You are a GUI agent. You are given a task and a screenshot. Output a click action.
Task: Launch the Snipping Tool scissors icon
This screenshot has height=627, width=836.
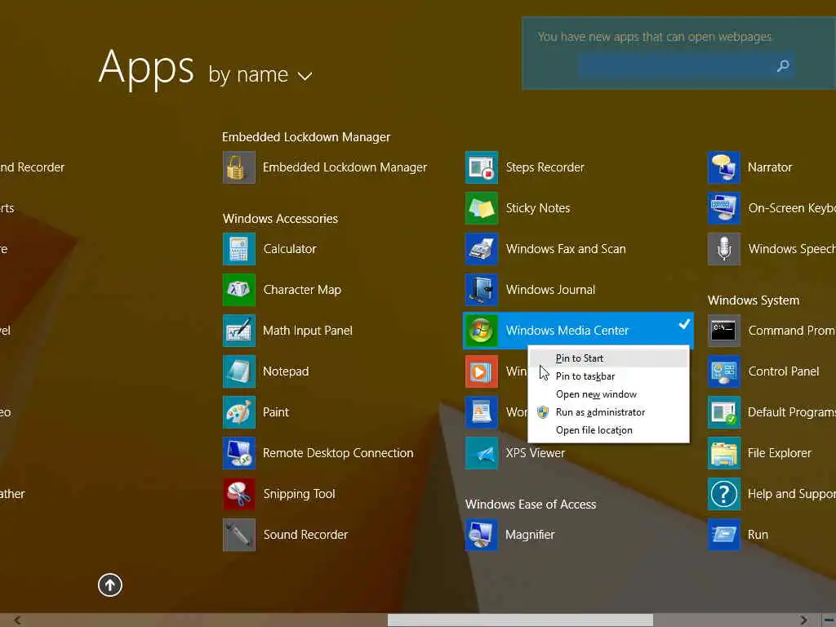click(x=239, y=494)
